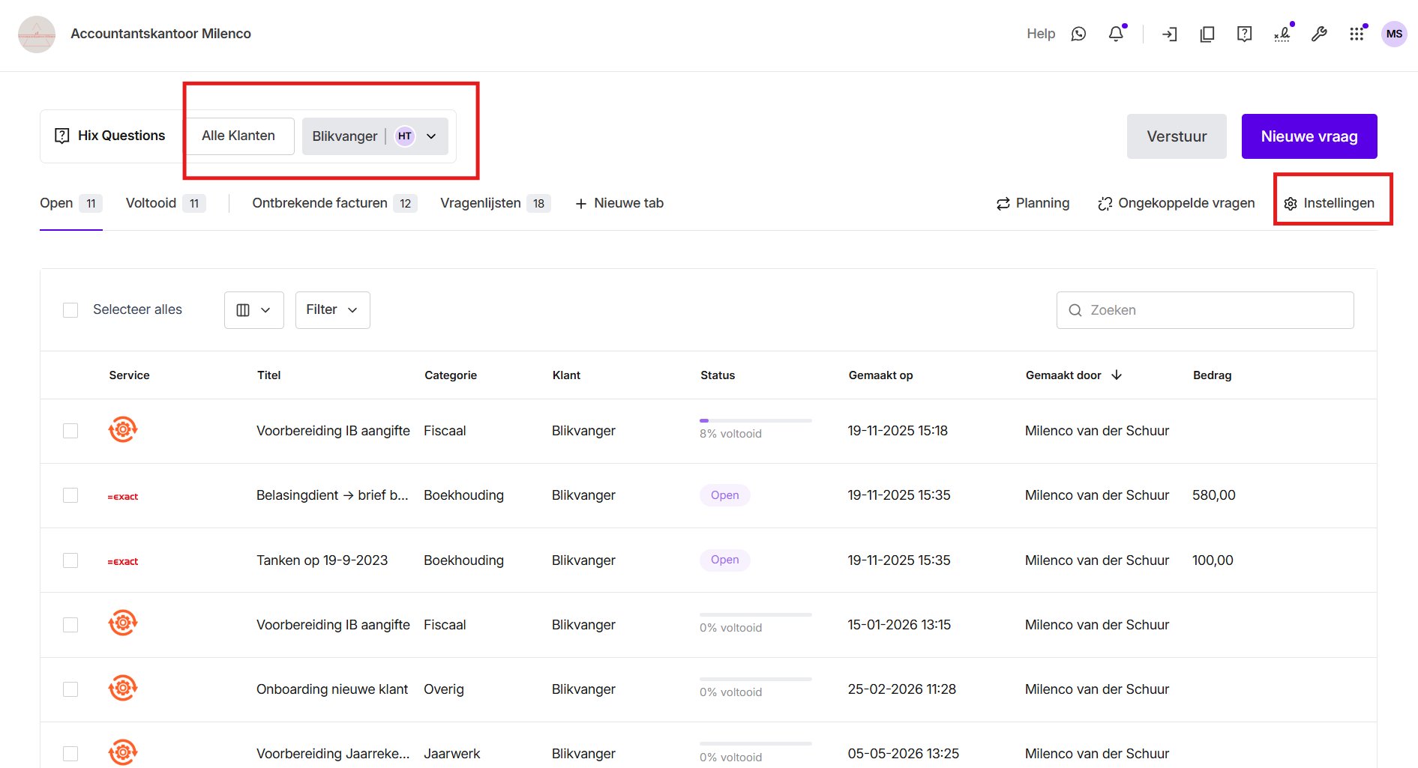Click progress bar of 15-01-2026 IB aangifte row
1418x768 pixels.
756,614
